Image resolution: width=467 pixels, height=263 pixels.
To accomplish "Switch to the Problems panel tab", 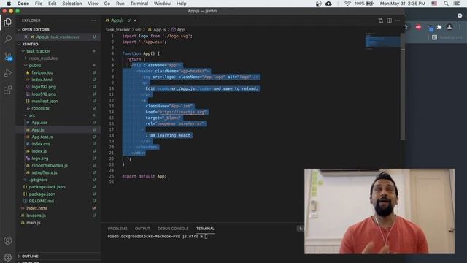I will [117, 229].
